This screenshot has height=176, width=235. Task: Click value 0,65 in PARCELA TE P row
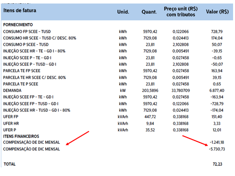click(x=217, y=84)
